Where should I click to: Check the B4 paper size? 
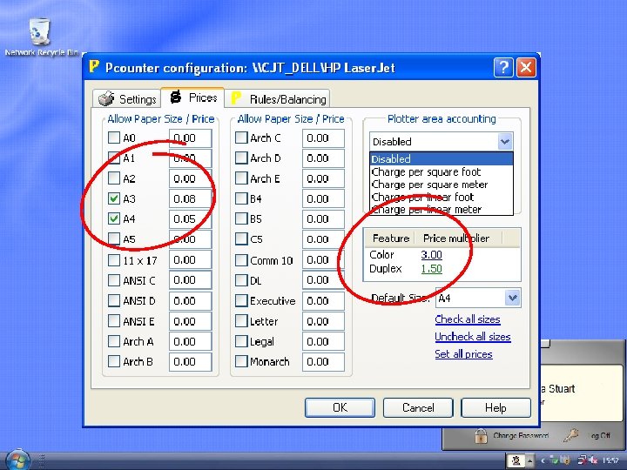pos(241,198)
